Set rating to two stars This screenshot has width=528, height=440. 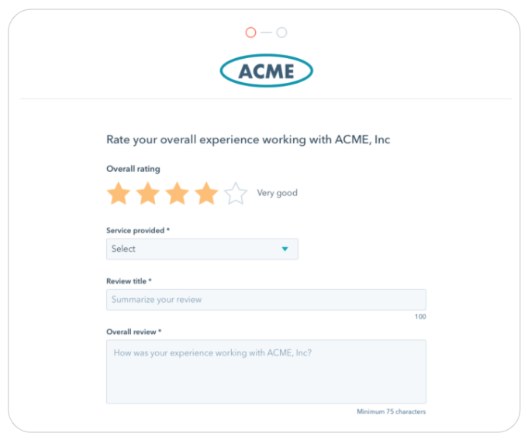148,194
